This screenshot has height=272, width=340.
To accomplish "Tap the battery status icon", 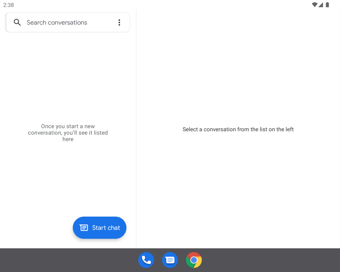I will point(327,5).
